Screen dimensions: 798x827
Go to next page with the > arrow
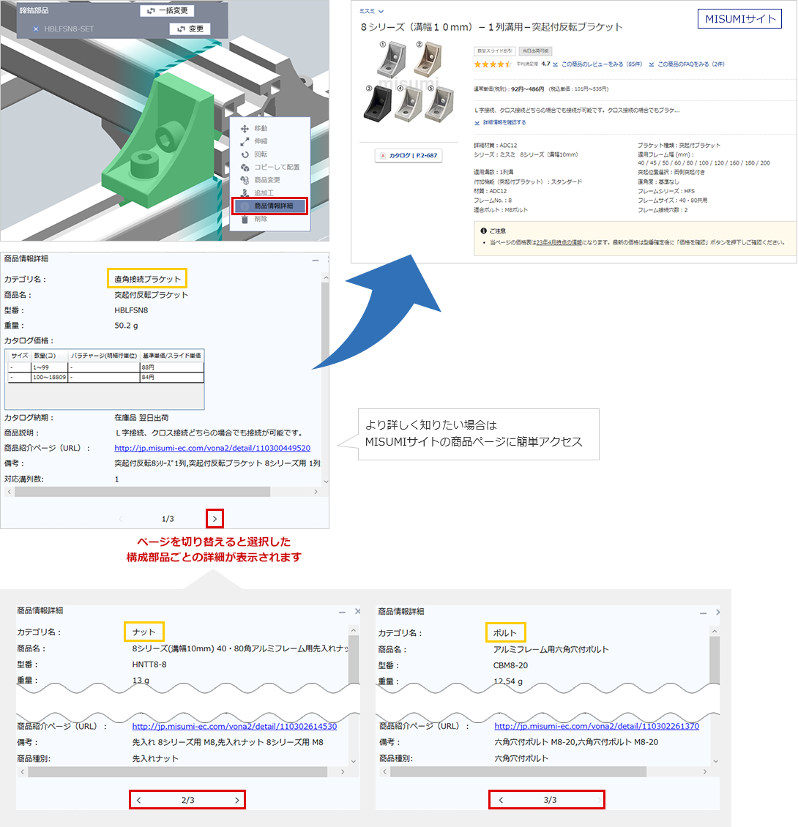pos(215,517)
